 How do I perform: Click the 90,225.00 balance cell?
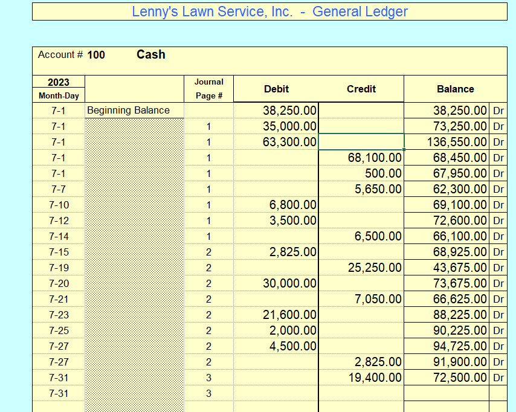pos(447,330)
